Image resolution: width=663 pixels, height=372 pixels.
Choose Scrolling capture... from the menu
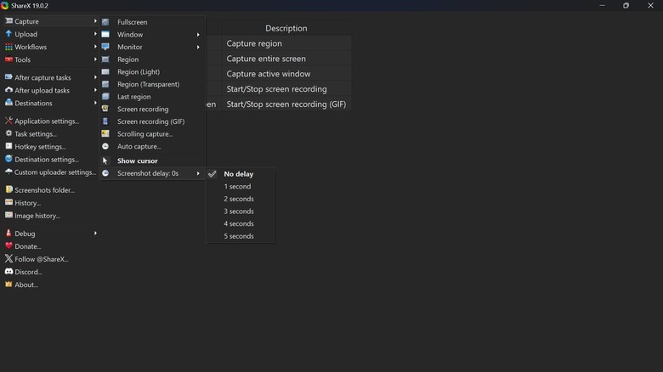pyautogui.click(x=153, y=133)
